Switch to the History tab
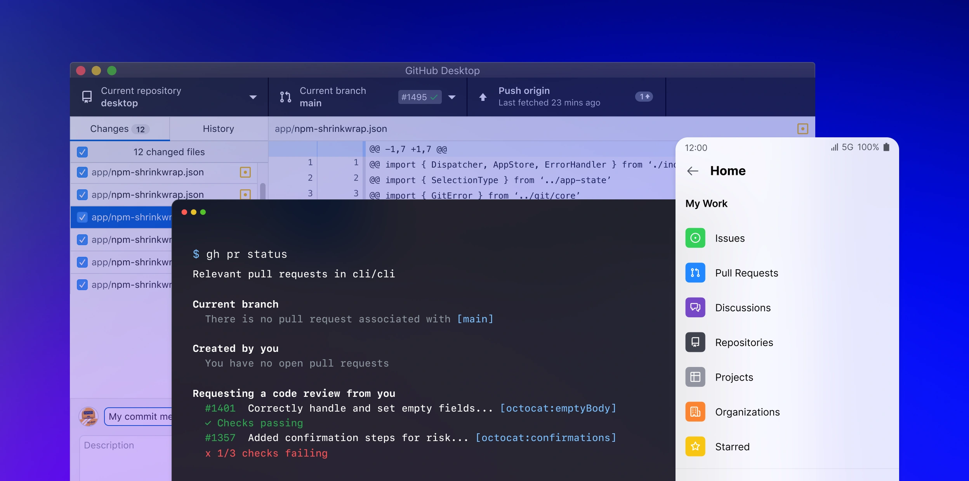This screenshot has width=969, height=481. click(218, 128)
